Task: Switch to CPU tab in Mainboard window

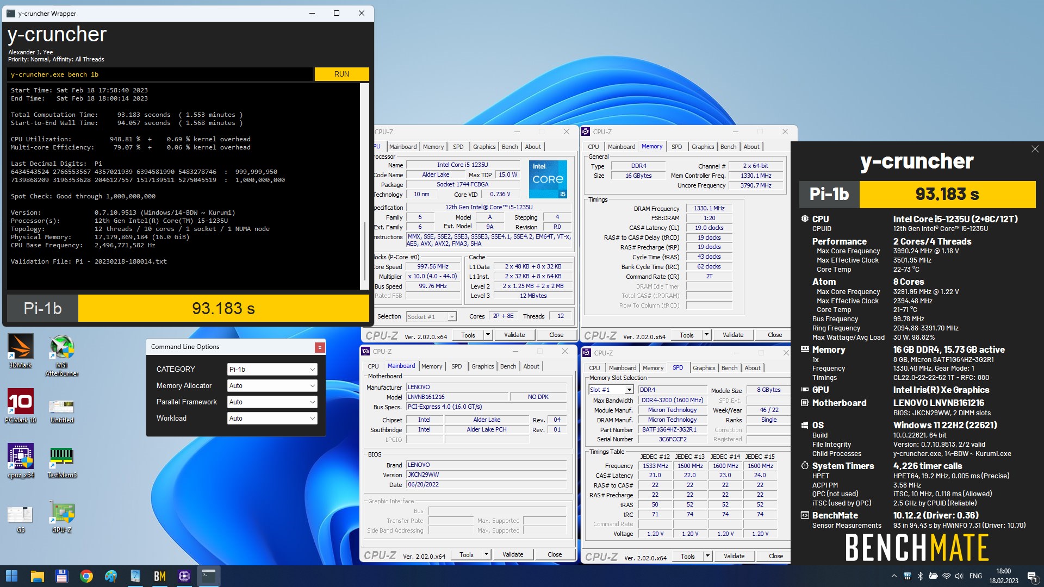Action: 373,366
